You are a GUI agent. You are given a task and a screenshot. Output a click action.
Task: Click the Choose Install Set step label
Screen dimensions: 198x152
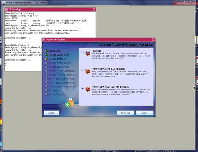click(x=58, y=59)
